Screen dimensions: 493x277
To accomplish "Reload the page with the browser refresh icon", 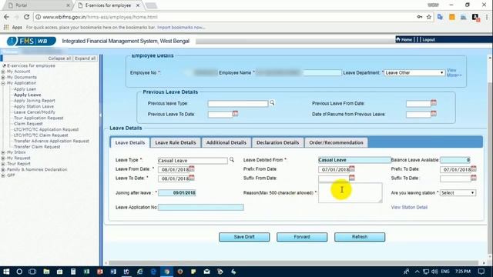I will pyautogui.click(x=26, y=17).
